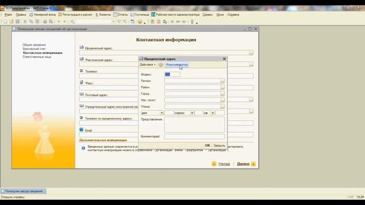Open the кв. type dropdown

pos(213,113)
